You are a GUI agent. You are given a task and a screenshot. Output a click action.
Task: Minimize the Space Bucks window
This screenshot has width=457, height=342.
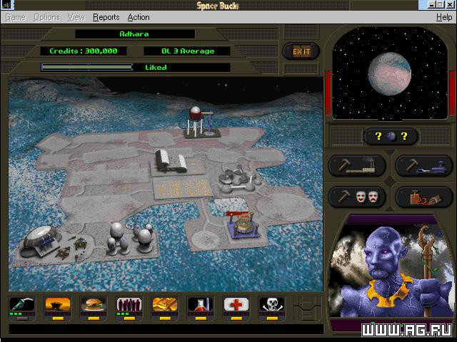point(432,5)
